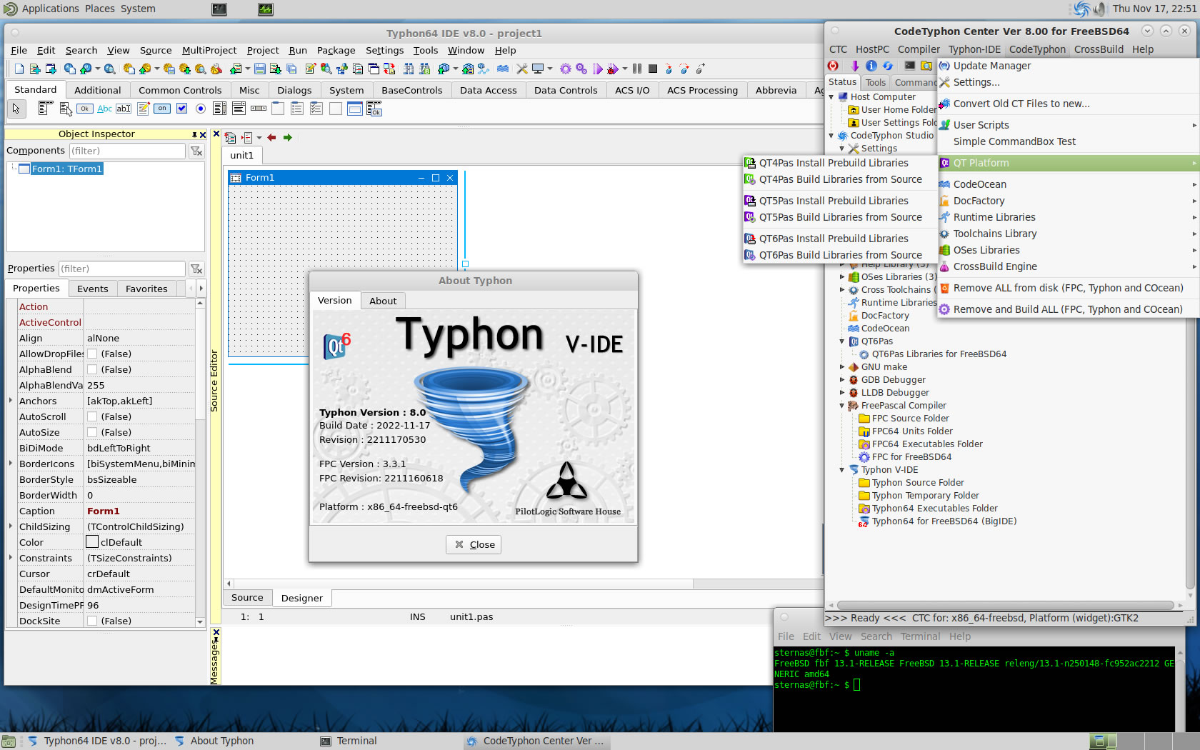This screenshot has height=750, width=1200.
Task: Choose QT6Pas Build Libraries from Source
Action: 840,255
